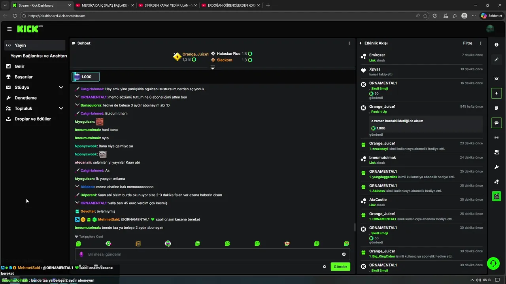Open the Sohbet panel three-dot menu
Viewport: 506px width, 284px height.
(349, 43)
